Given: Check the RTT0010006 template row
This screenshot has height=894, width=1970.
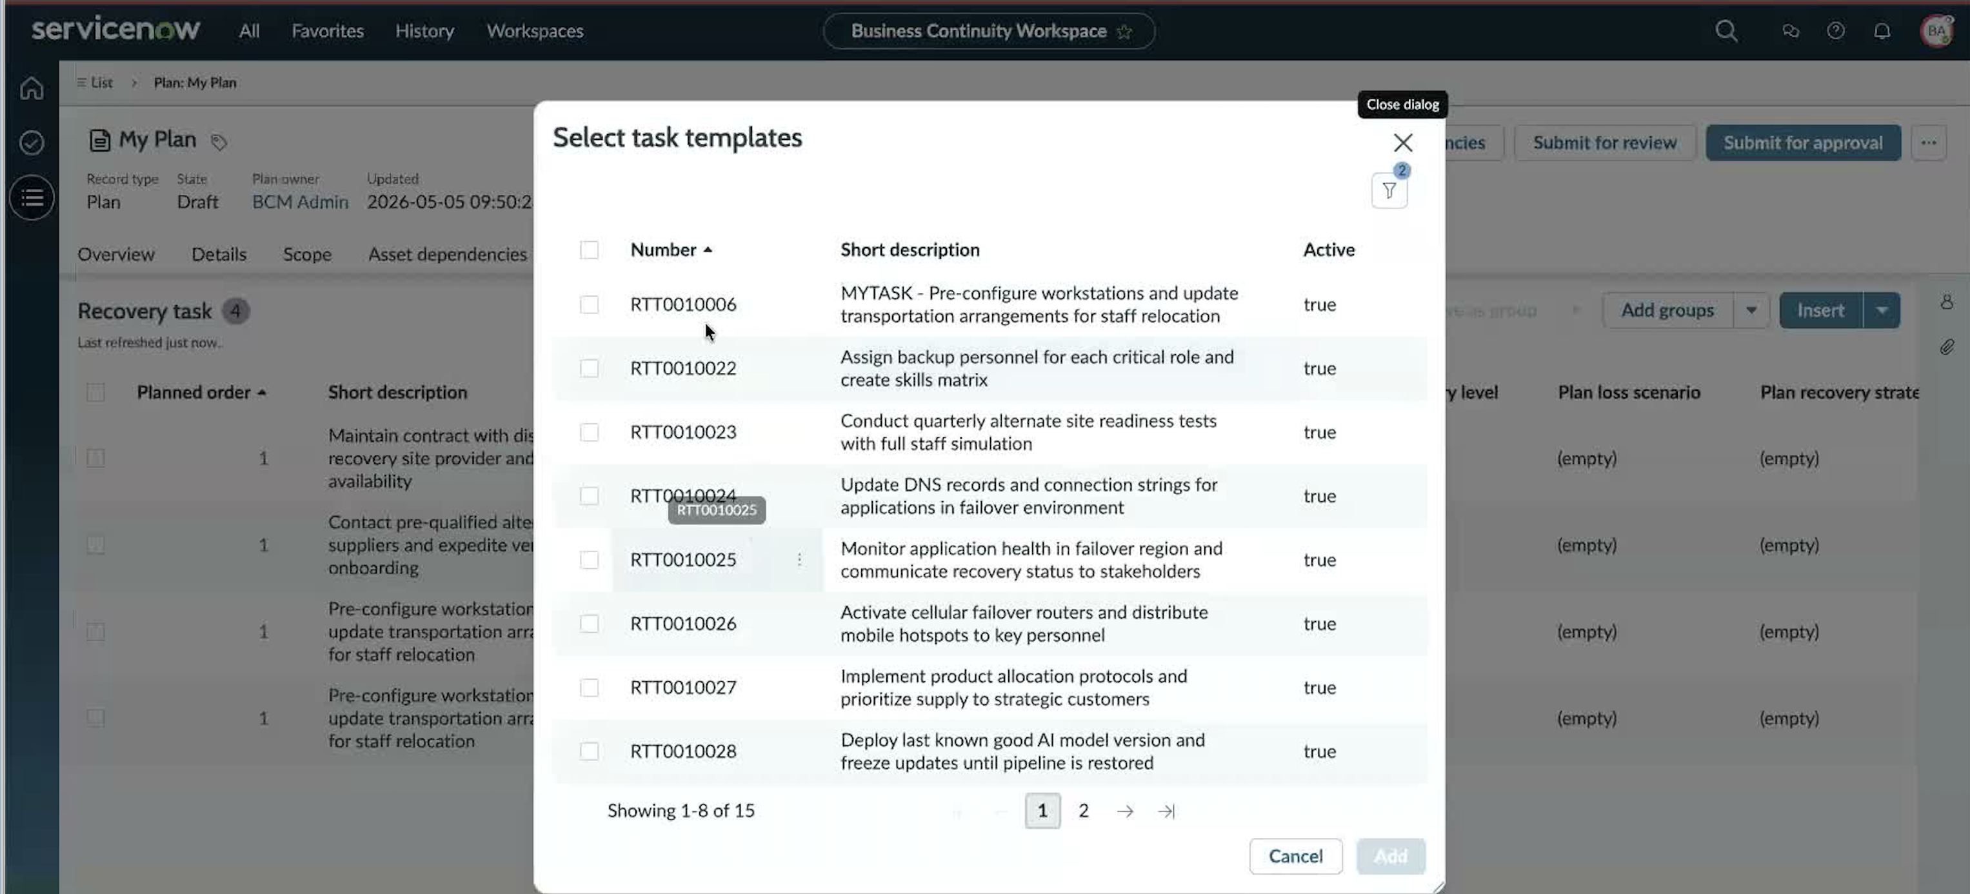Looking at the screenshot, I should [589, 304].
